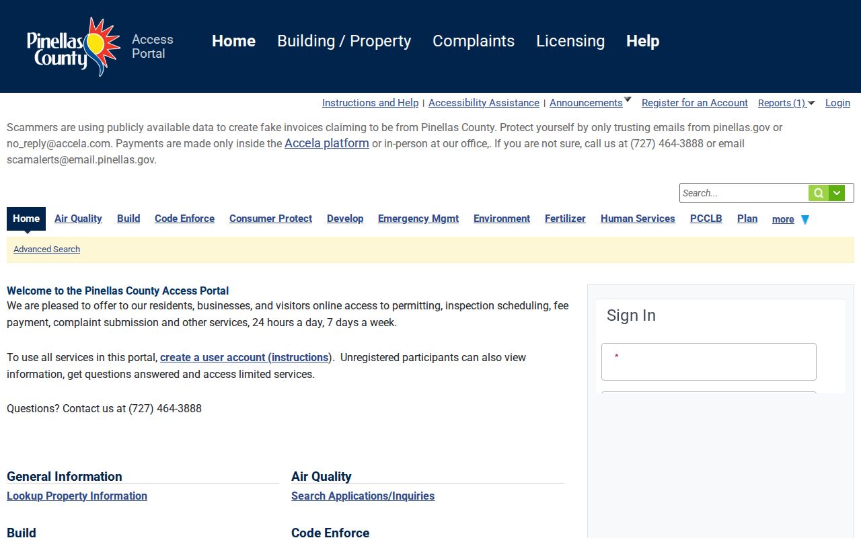Focus the Sign In username field

click(x=709, y=362)
